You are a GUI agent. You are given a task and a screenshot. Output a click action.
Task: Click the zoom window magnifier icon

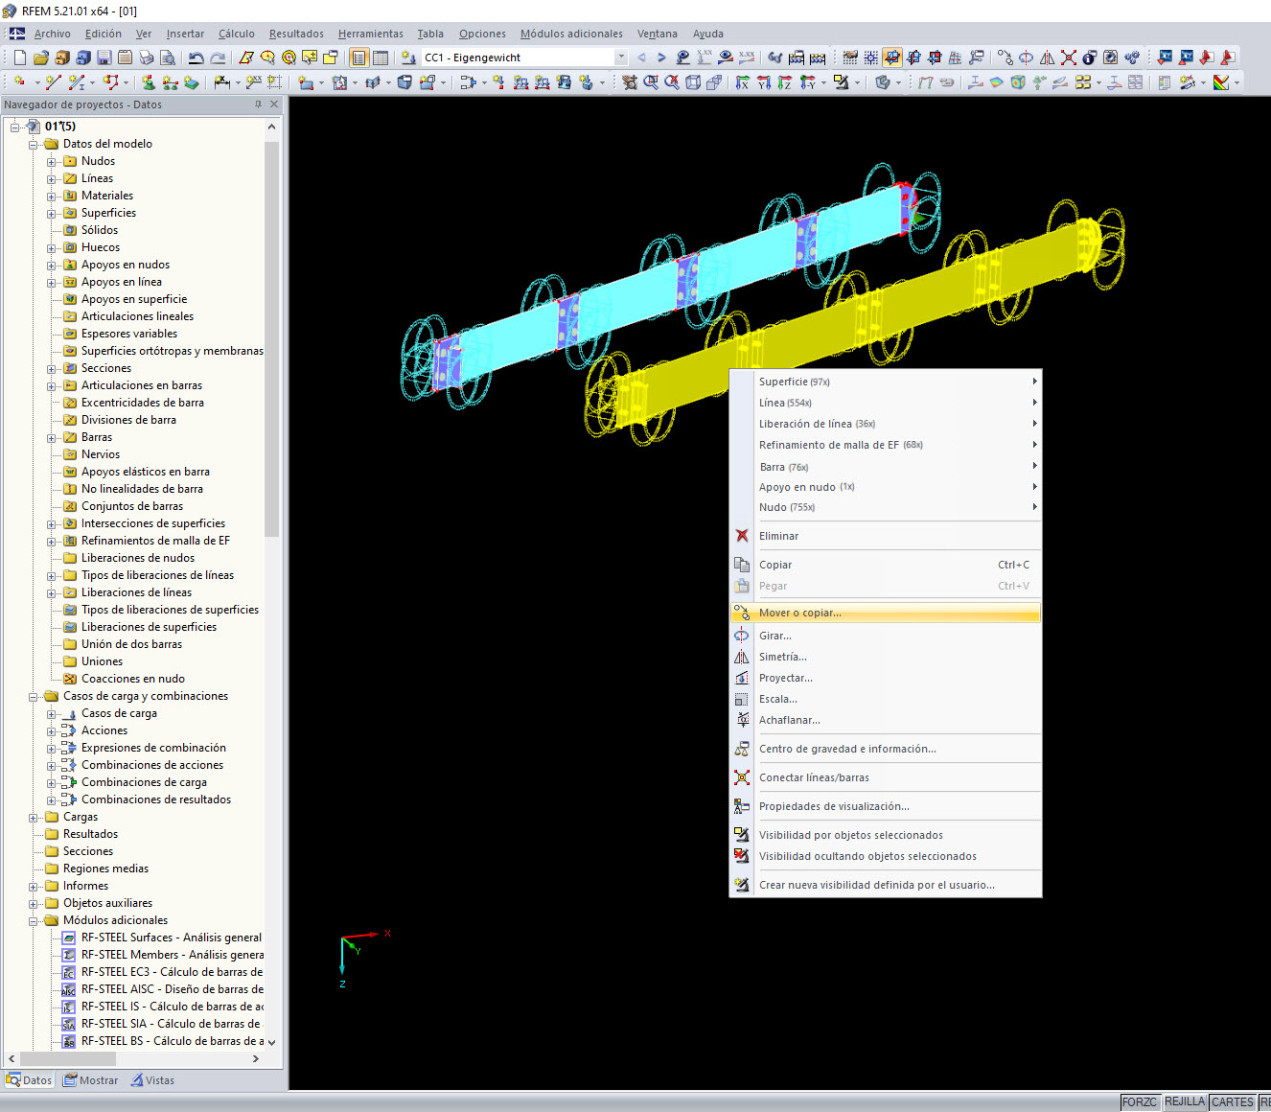tap(651, 82)
